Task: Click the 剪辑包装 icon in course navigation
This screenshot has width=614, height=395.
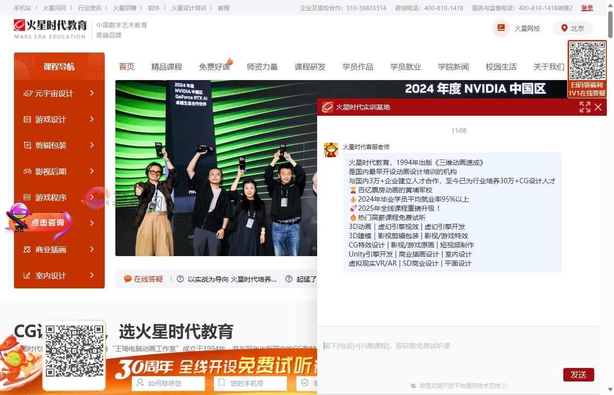Action: tap(27, 146)
